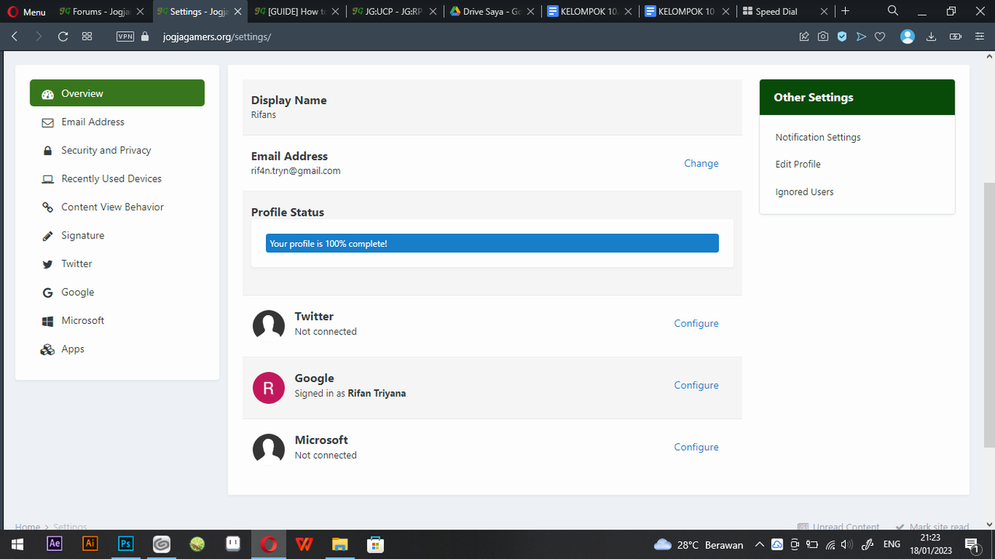Image resolution: width=995 pixels, height=559 pixels.
Task: Switch to the Drive Saya tab
Action: tap(491, 12)
